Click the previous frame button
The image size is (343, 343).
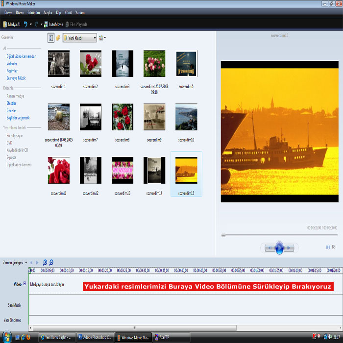click(x=270, y=248)
